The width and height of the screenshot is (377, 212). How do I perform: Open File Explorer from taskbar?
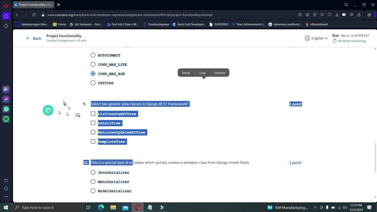[113, 208]
